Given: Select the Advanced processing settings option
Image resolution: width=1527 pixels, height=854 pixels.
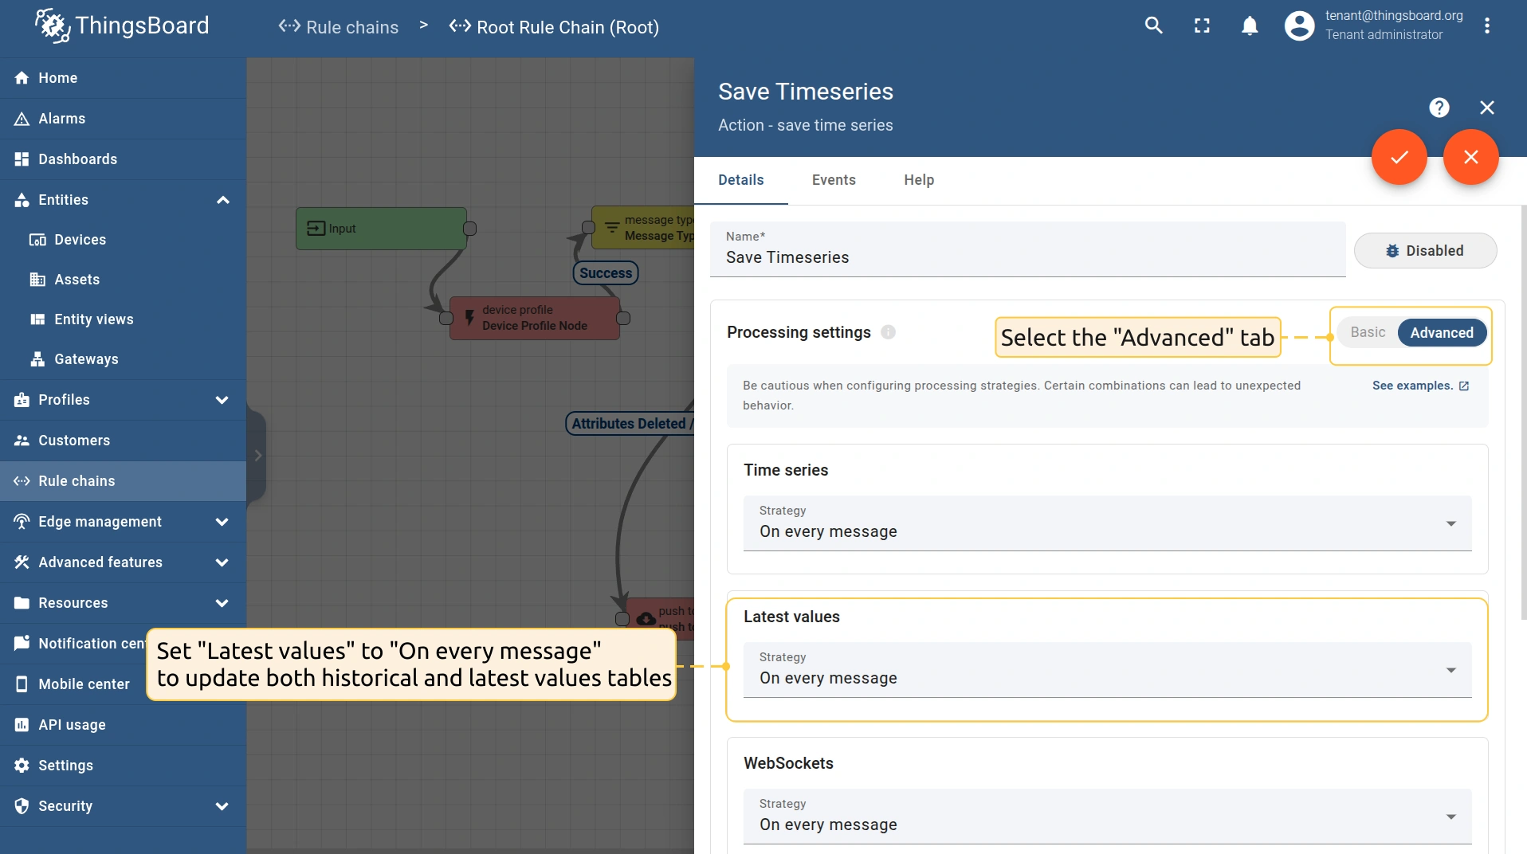Looking at the screenshot, I should 1441,332.
